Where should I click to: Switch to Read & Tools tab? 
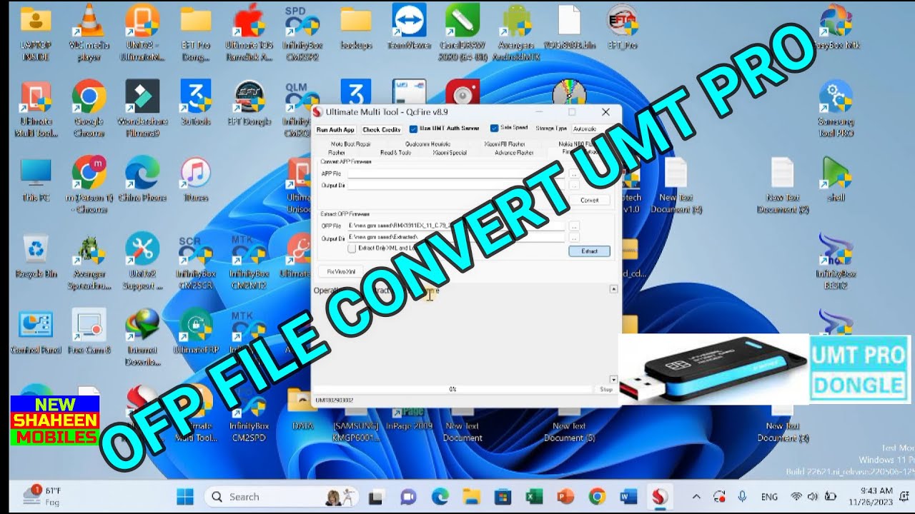tap(395, 153)
